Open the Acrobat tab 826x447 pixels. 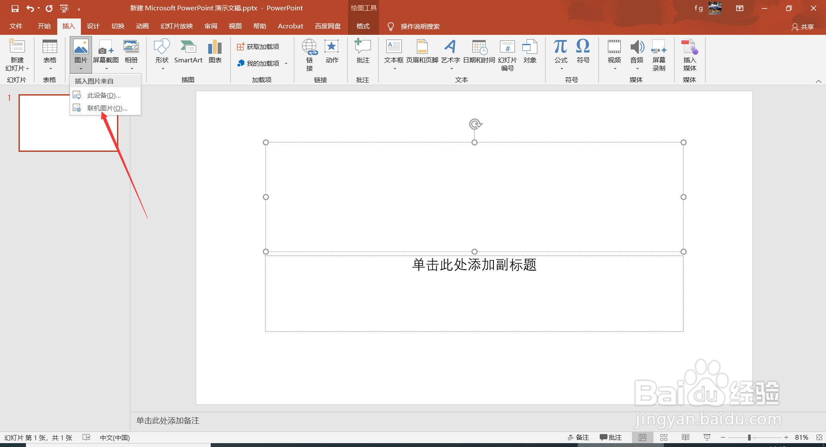pos(290,26)
